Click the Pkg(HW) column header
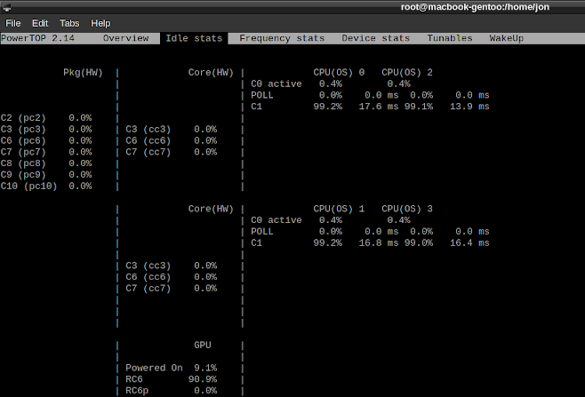Screen dimensions: 585x397 pos(83,72)
